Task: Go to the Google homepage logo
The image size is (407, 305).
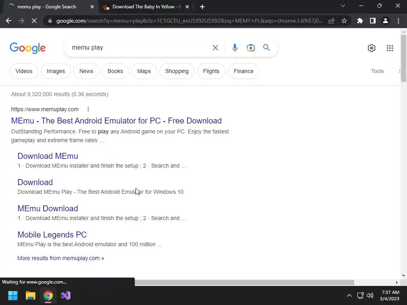Action: pyautogui.click(x=27, y=48)
